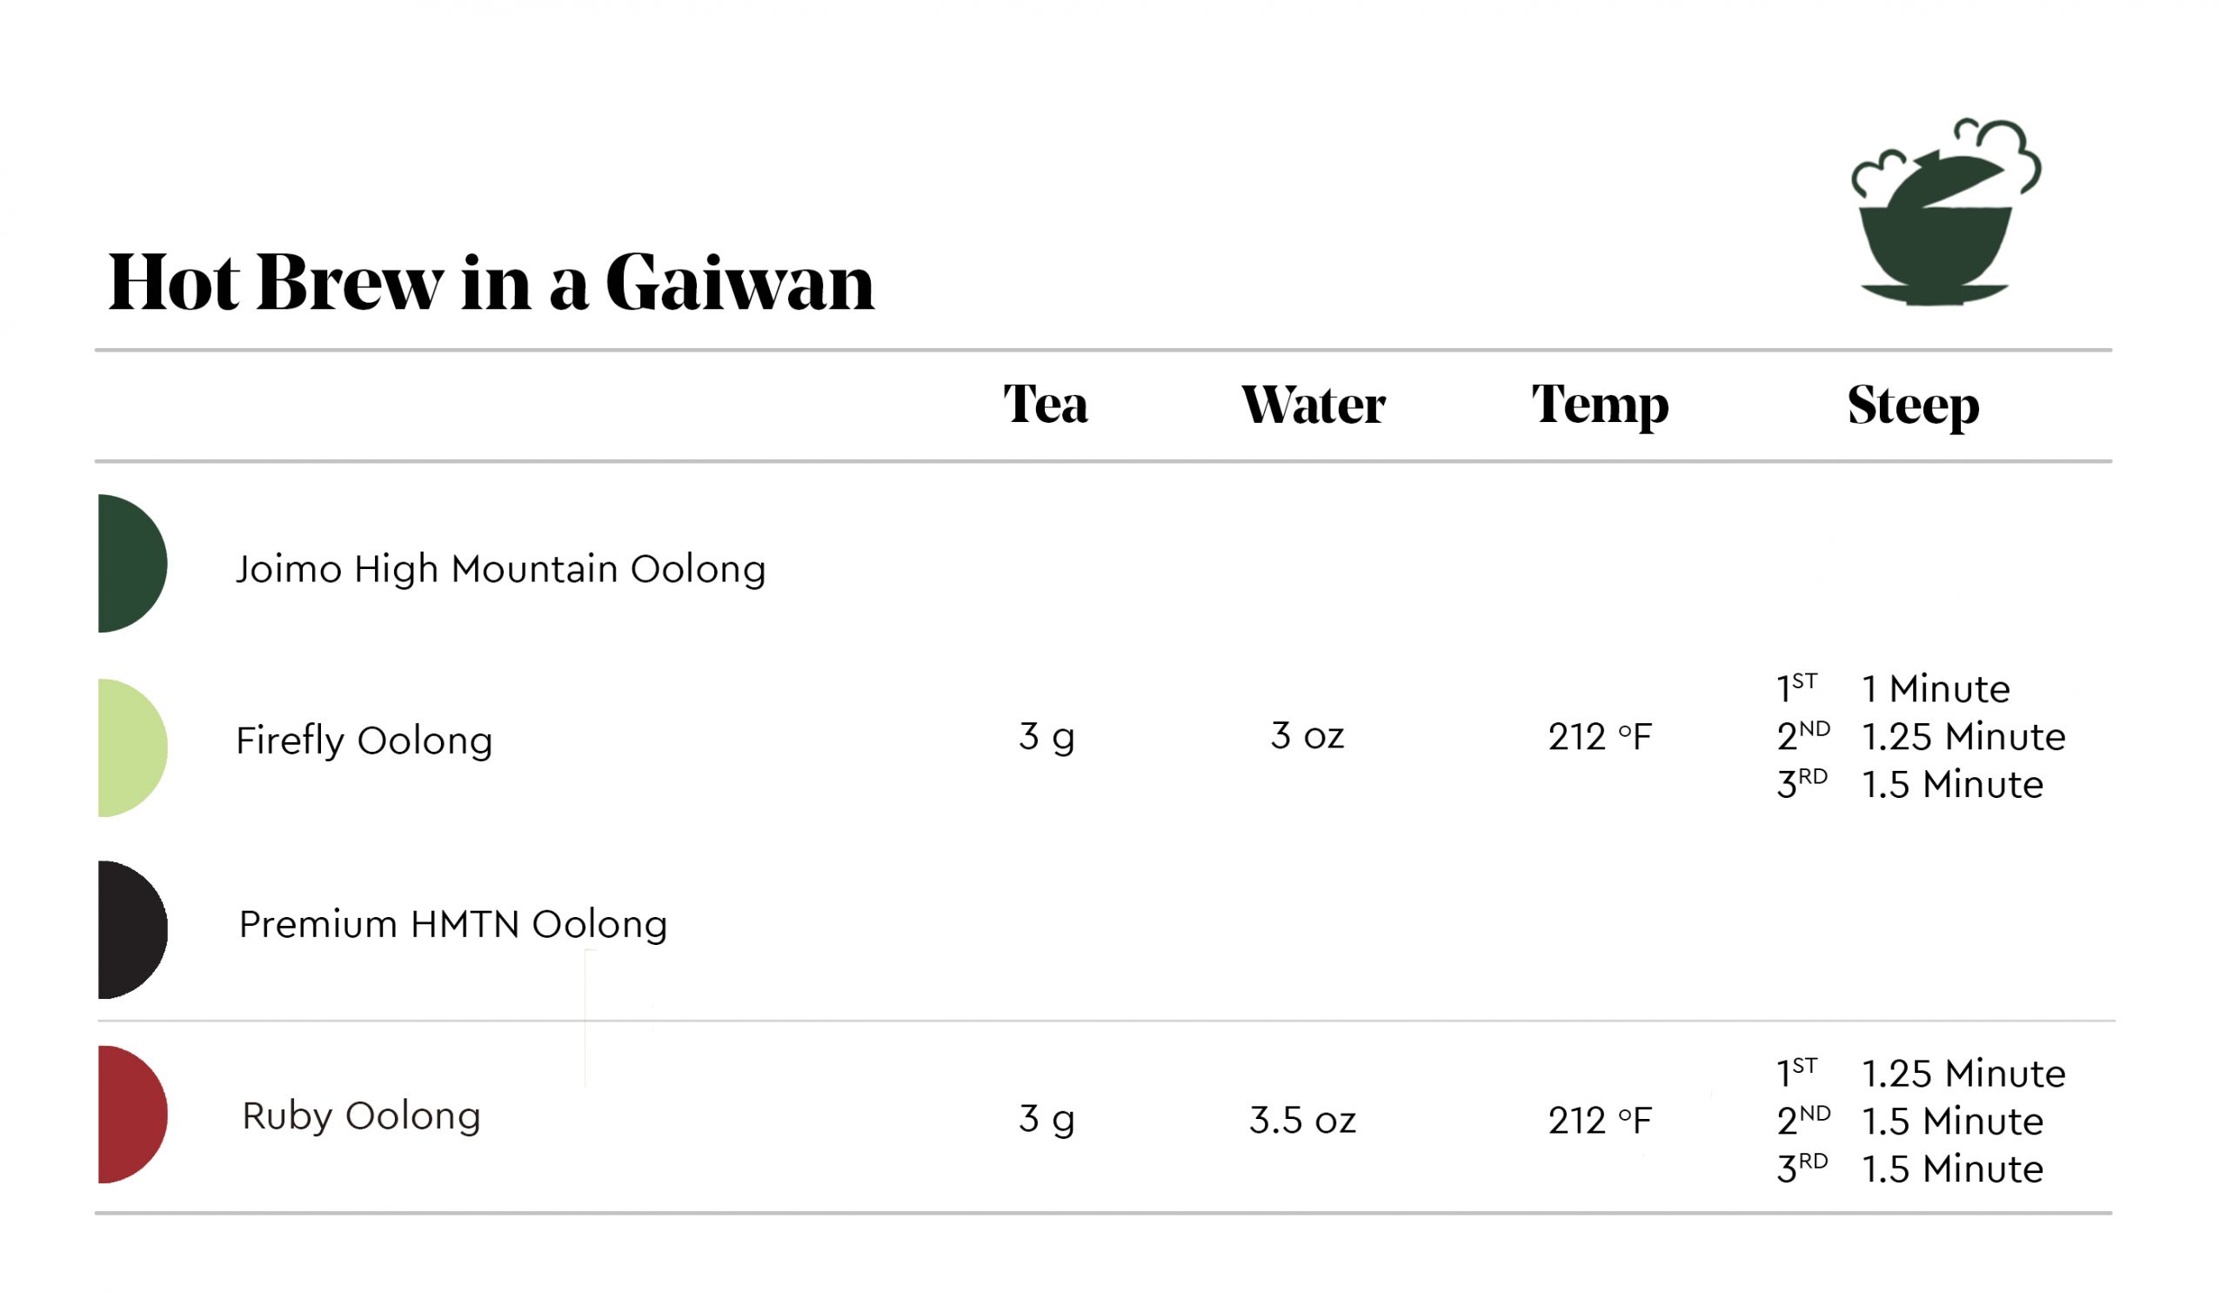Screen dimensions: 2227x1293
Task: Click the Hot Brew in a Gaiwan title
Action: pos(491,283)
